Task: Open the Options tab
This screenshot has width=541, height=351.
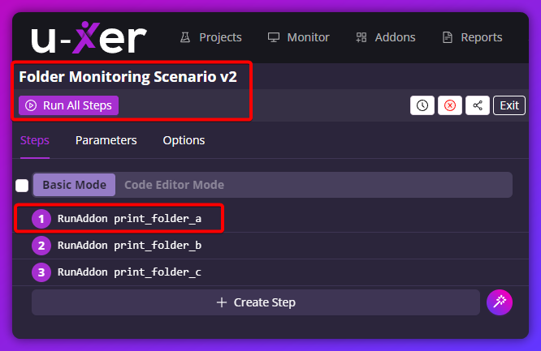Action: [x=184, y=140]
